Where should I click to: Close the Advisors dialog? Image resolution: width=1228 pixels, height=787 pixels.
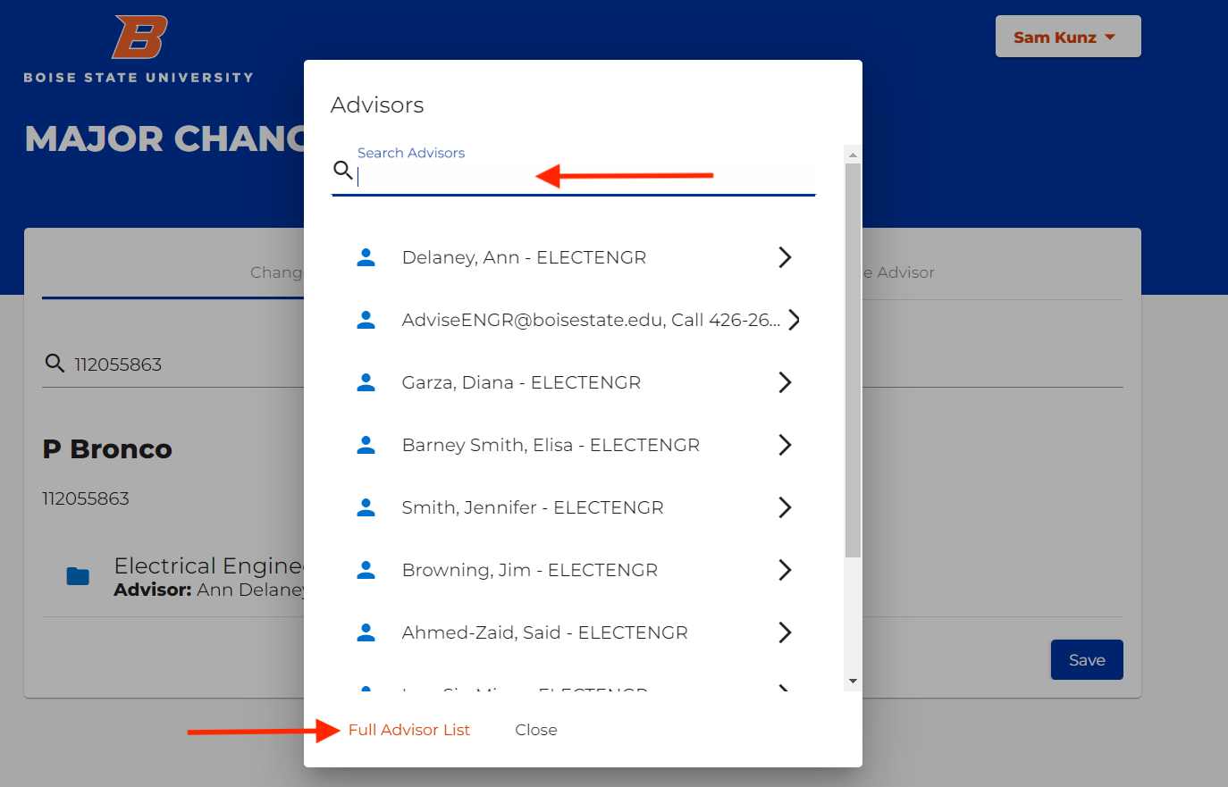coord(536,730)
